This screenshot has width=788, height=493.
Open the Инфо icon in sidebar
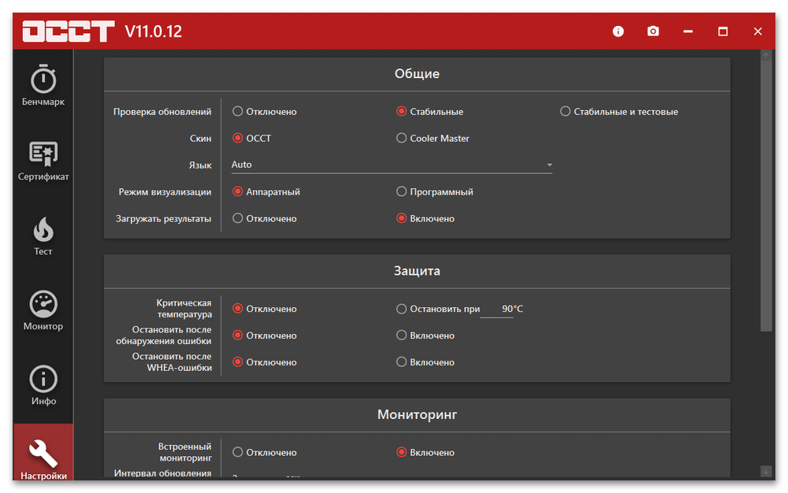point(43,379)
